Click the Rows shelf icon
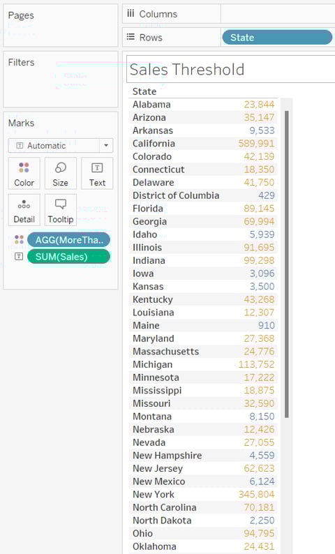The width and height of the screenshot is (335, 554). pos(131,37)
